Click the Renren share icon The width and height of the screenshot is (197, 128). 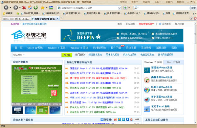coord(127,119)
